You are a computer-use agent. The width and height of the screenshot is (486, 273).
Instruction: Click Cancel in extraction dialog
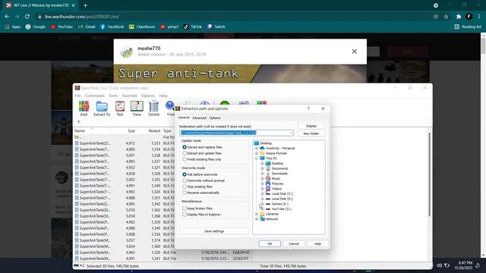pyautogui.click(x=294, y=244)
